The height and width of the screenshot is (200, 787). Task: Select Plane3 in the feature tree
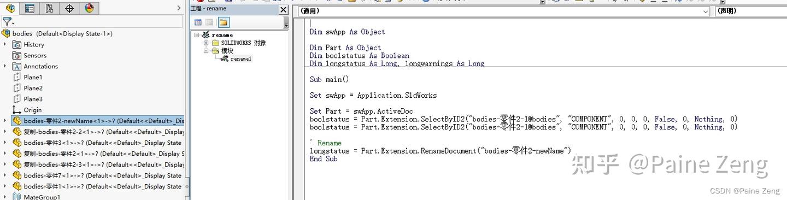point(27,99)
